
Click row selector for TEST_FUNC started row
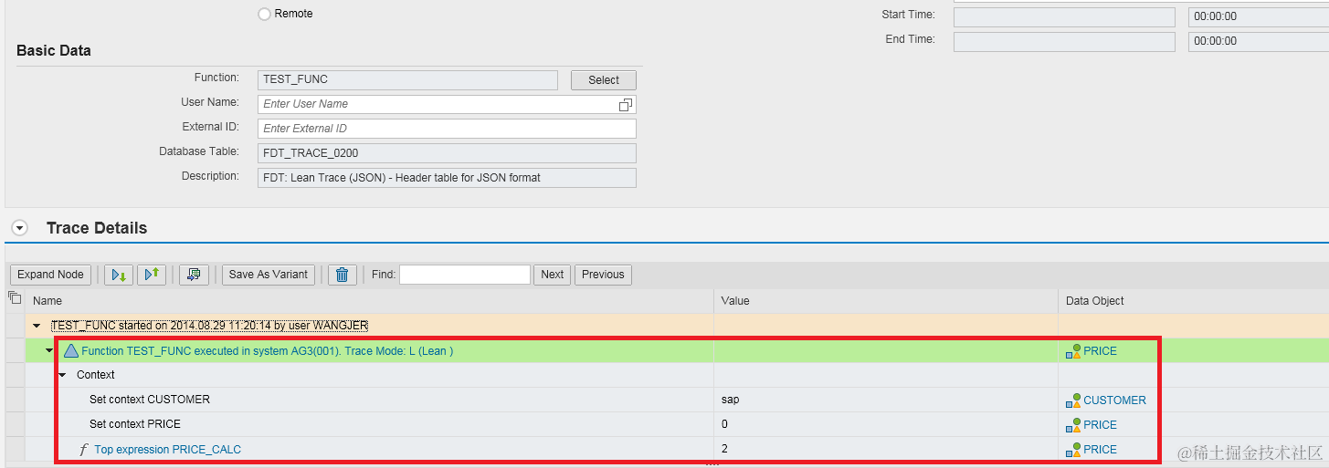point(15,326)
